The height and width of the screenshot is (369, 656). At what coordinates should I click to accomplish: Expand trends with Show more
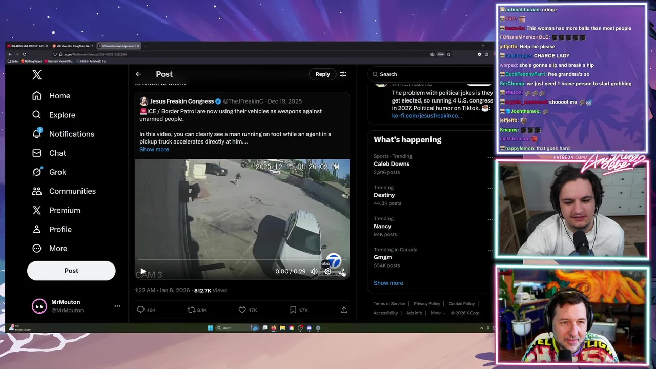click(388, 283)
